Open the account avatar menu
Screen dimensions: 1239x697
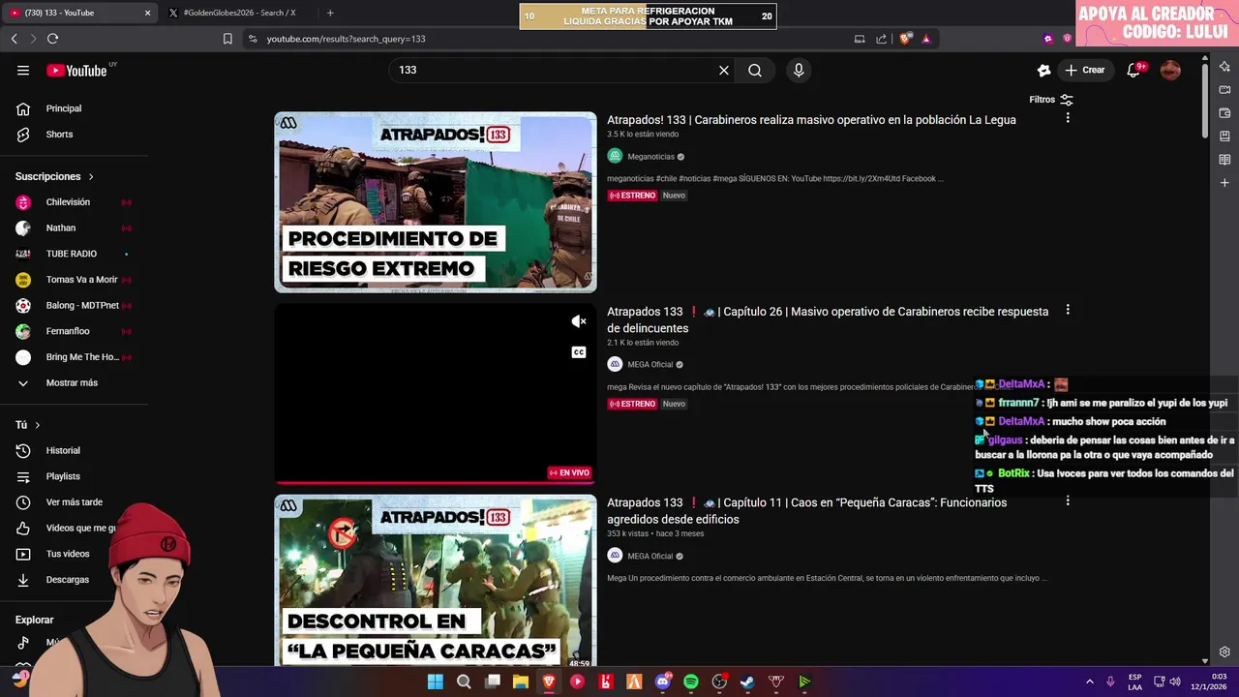coord(1170,70)
